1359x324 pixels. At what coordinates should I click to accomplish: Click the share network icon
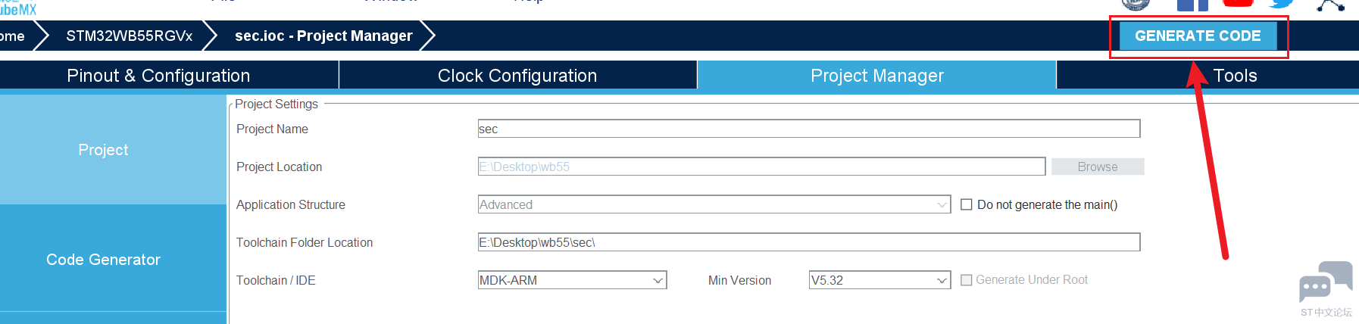click(x=1330, y=5)
